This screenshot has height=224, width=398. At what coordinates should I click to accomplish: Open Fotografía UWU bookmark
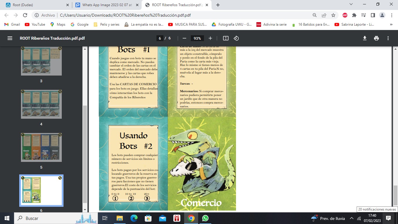232,24
